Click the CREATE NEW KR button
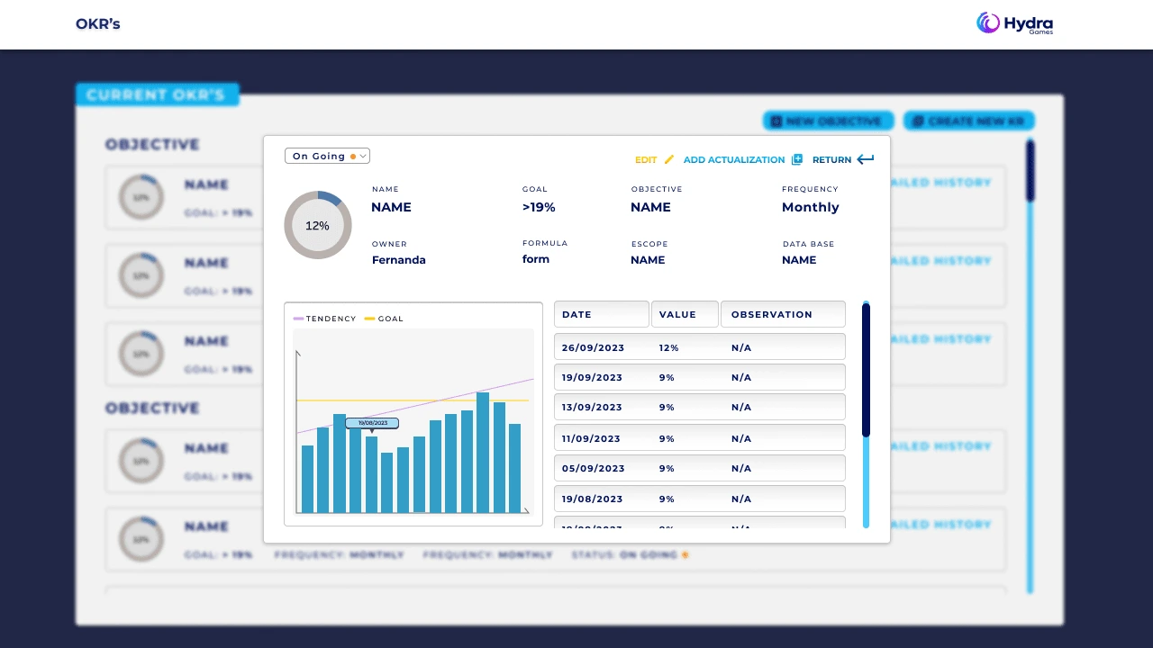The image size is (1153, 648). coord(968,121)
